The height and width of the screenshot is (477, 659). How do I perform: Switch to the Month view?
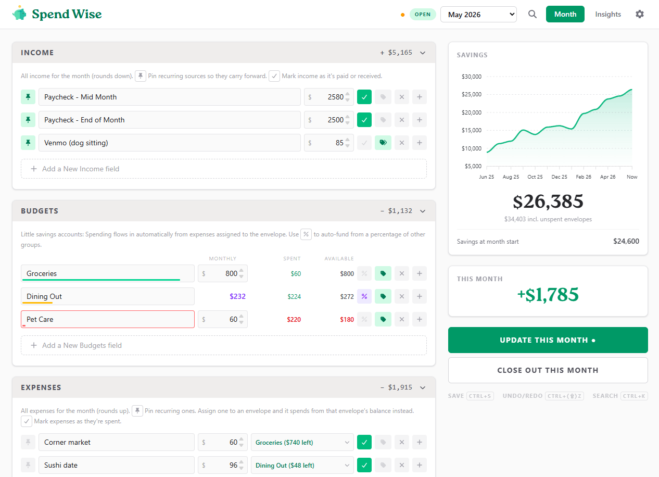pos(565,14)
